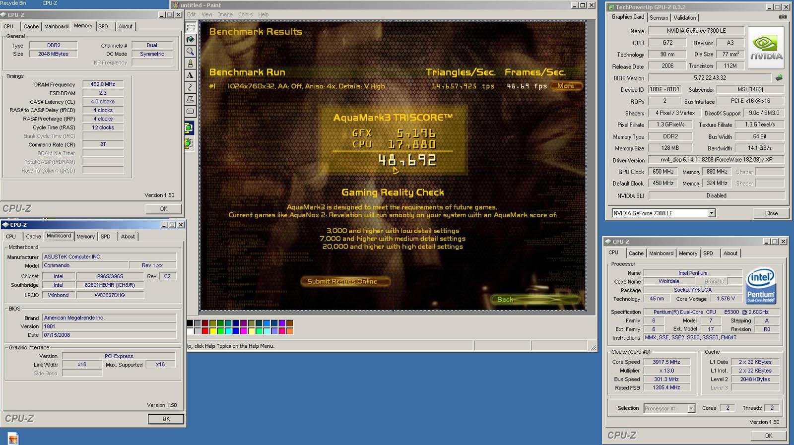Click Submit Results Online in AquaMark3
This screenshot has height=445, width=794.
pos(345,281)
